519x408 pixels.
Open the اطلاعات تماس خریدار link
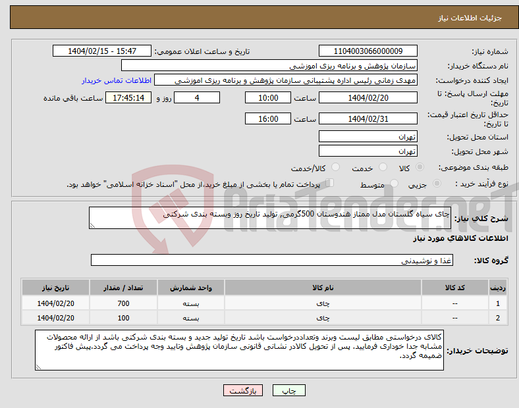coord(117,80)
